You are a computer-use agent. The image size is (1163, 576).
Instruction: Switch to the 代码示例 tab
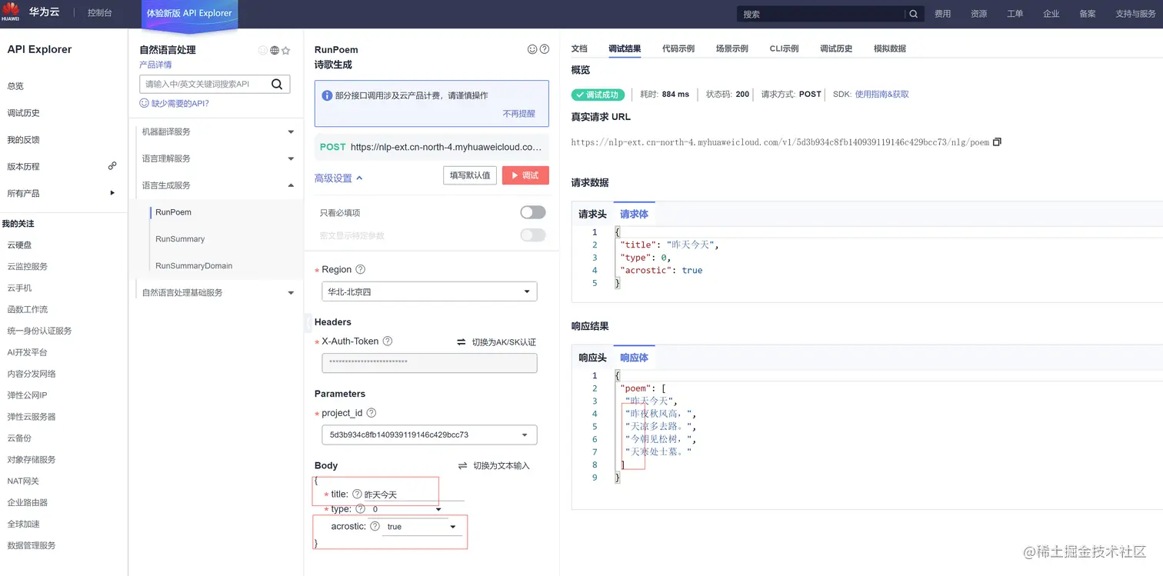point(678,48)
